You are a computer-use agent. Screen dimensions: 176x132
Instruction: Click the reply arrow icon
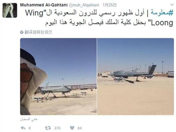pyautogui.click(x=23, y=128)
